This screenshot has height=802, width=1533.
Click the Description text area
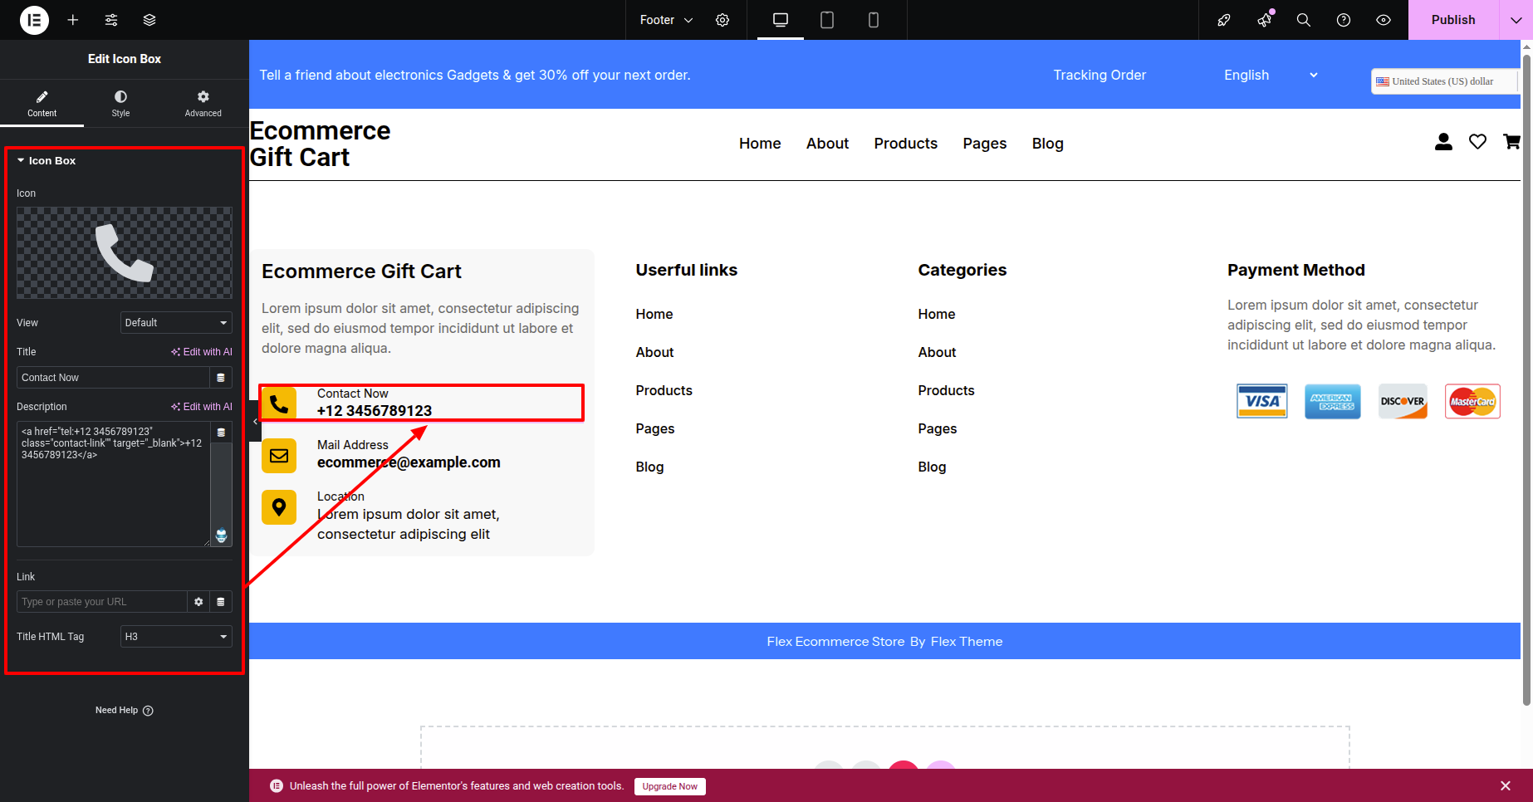113,484
